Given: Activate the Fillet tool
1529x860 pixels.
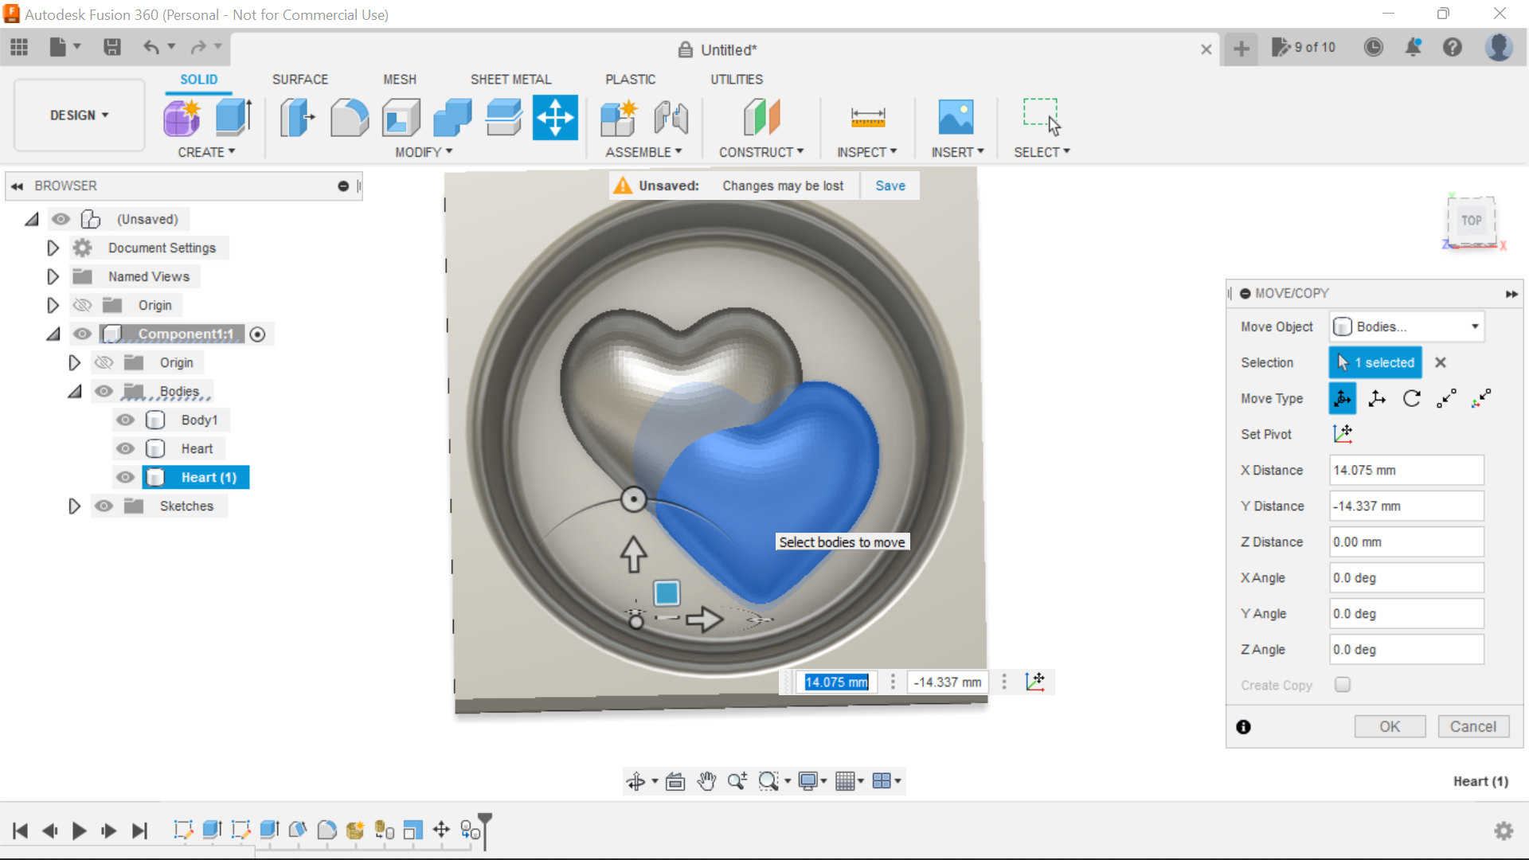Looking at the screenshot, I should coord(349,117).
